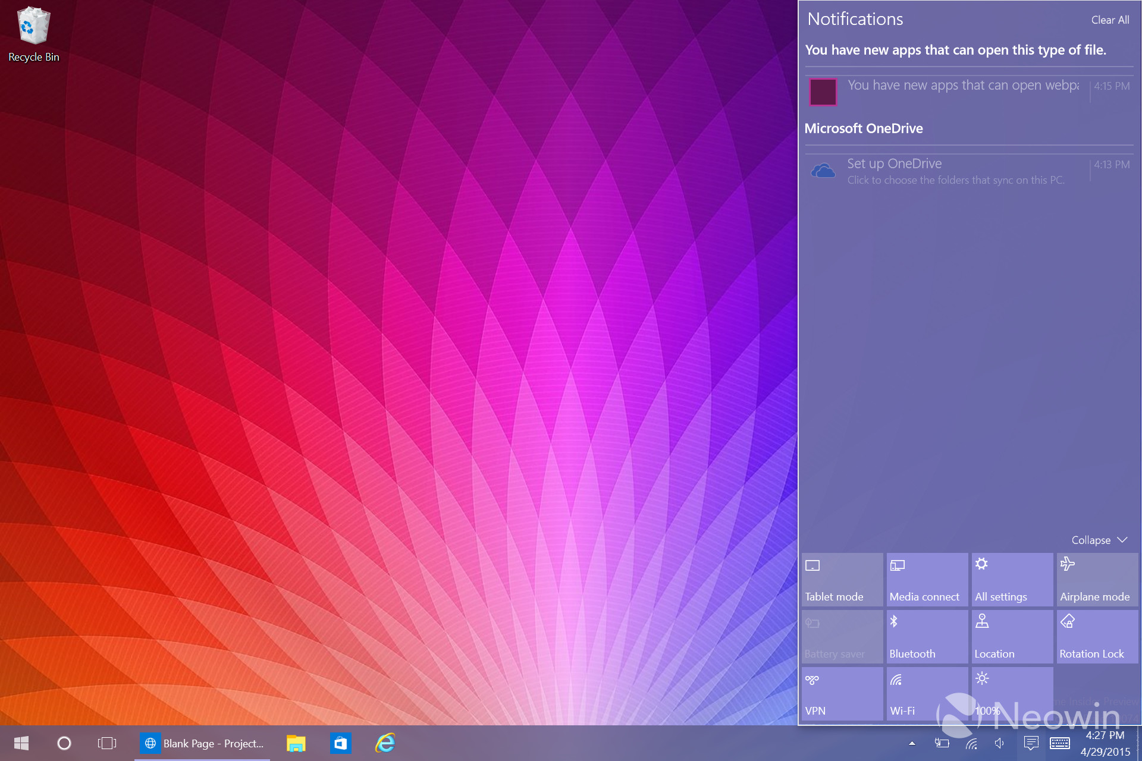Viewport: 1142px width, 761px height.
Task: Collapse the quick actions panel
Action: [x=1099, y=540]
